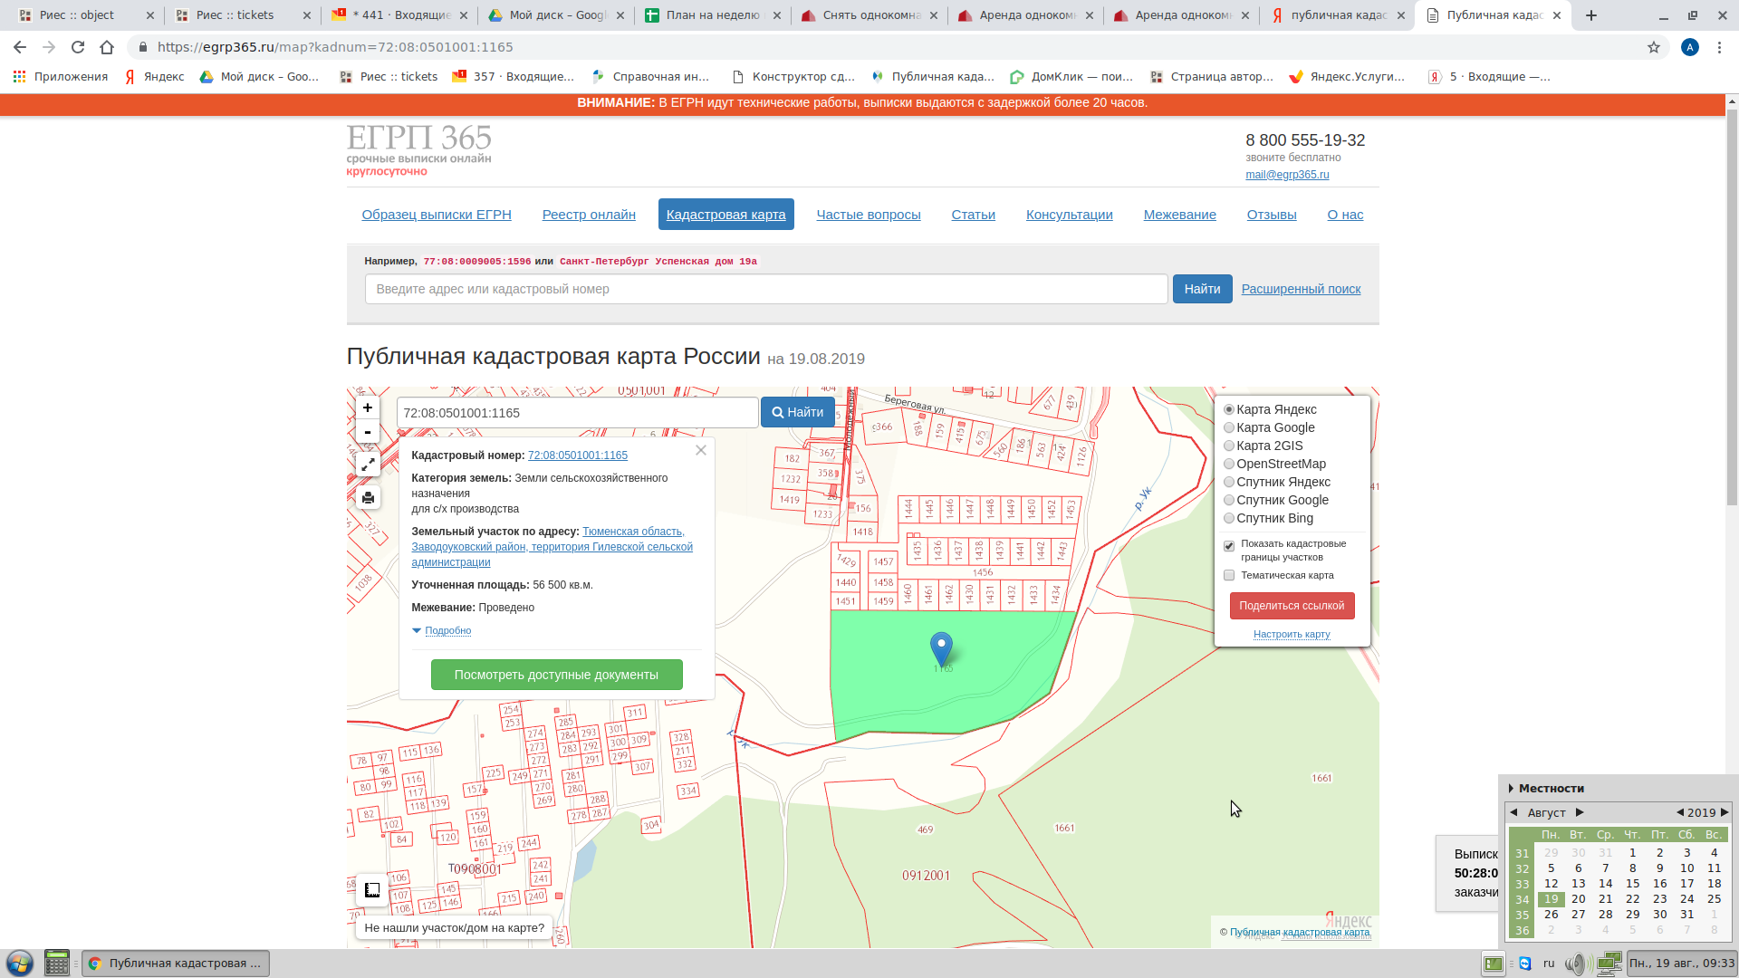Click the taskbar start menu orb

click(20, 963)
